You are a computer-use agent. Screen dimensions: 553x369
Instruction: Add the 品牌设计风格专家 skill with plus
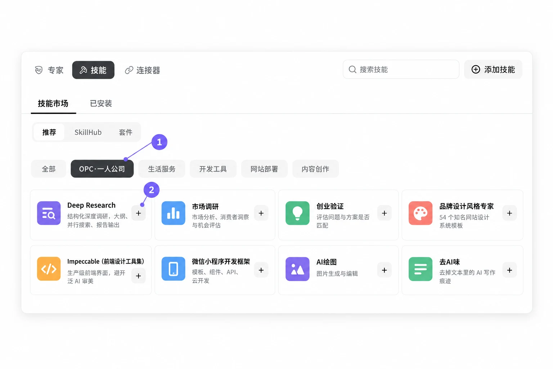pos(509,213)
